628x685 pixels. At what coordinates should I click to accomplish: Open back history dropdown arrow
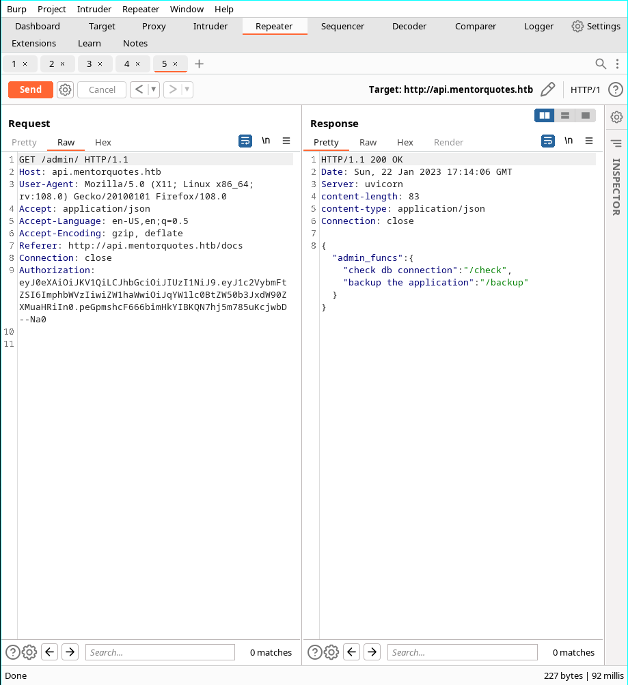point(153,89)
